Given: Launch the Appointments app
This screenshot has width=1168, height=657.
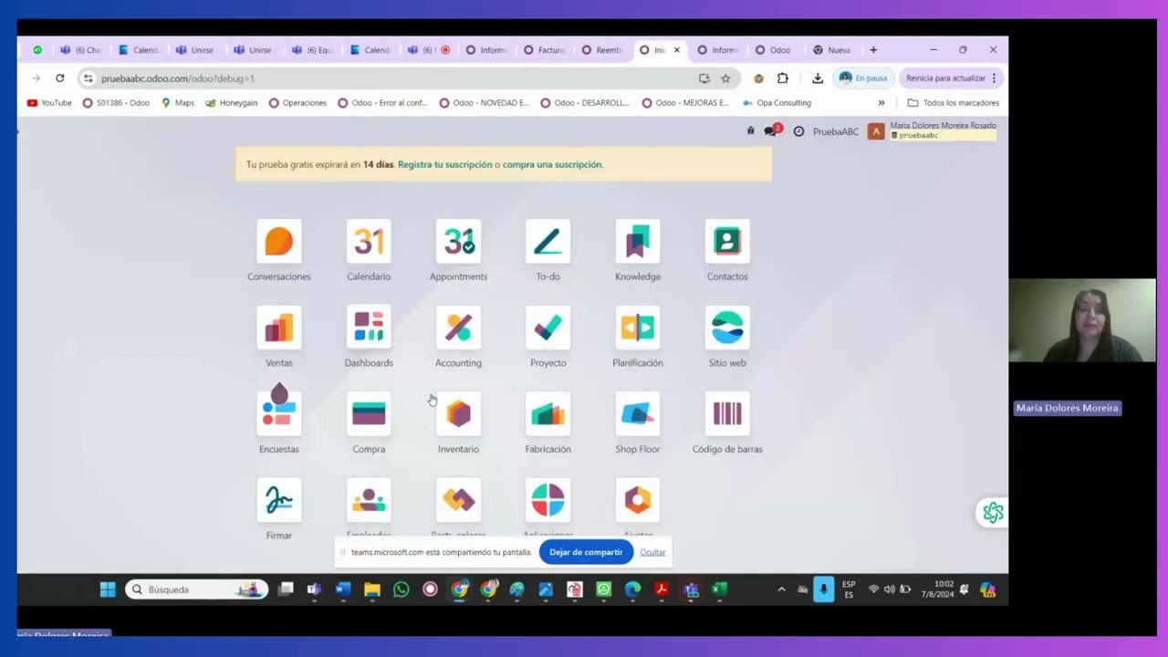Looking at the screenshot, I should 458,242.
